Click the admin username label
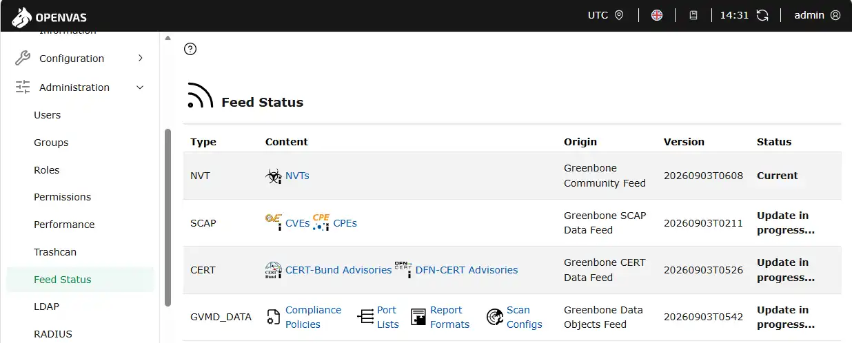 click(809, 15)
